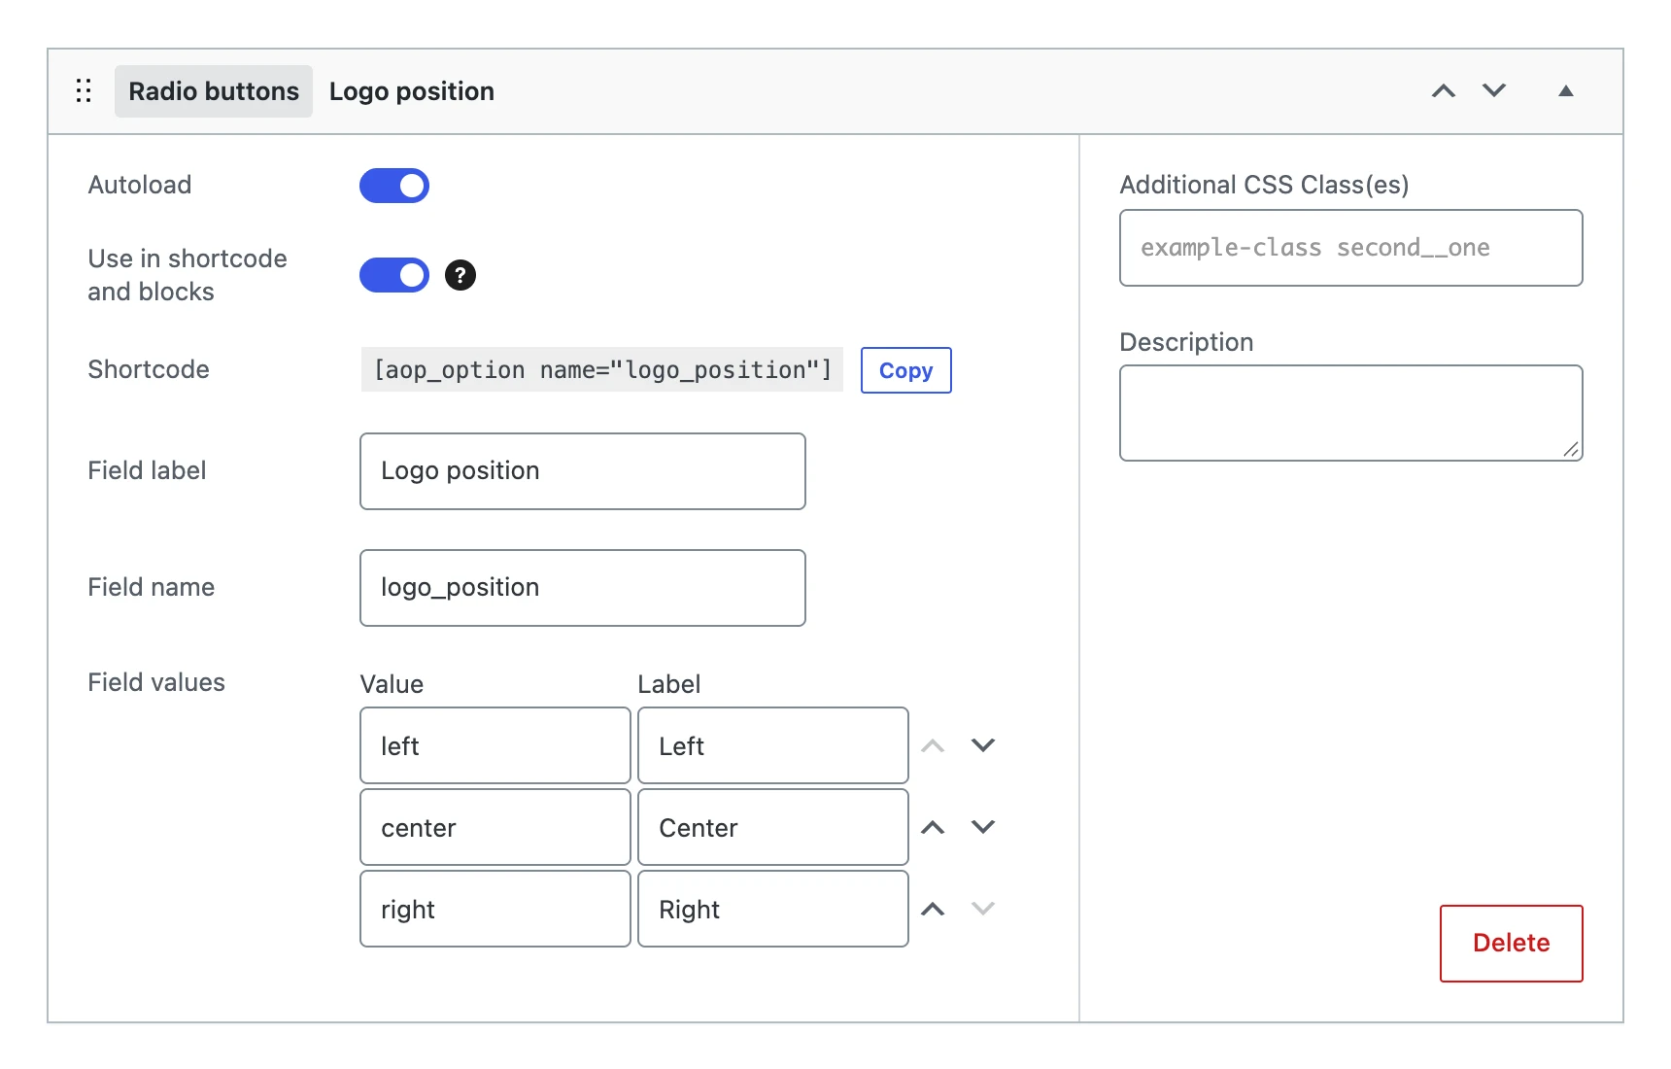The height and width of the screenshot is (1069, 1671).
Task: Toggle the Autoload switch
Action: pyautogui.click(x=394, y=186)
